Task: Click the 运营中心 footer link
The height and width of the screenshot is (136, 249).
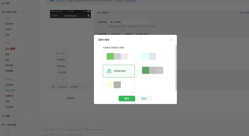Action: coord(62,129)
